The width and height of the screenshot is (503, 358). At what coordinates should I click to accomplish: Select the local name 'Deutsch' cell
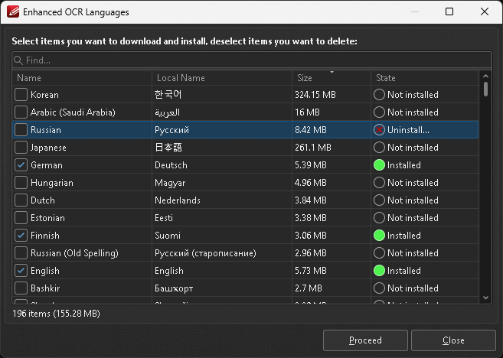point(222,165)
